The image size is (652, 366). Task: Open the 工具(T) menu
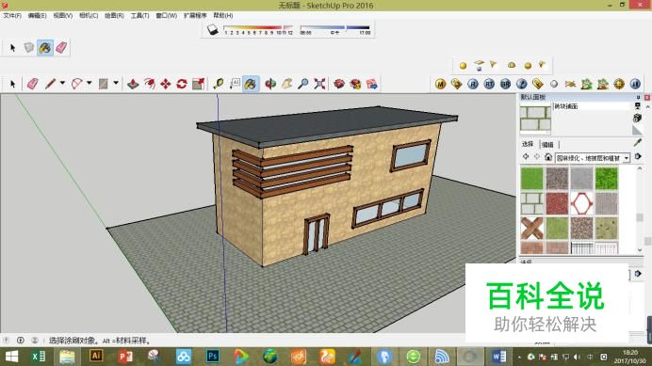click(x=139, y=15)
